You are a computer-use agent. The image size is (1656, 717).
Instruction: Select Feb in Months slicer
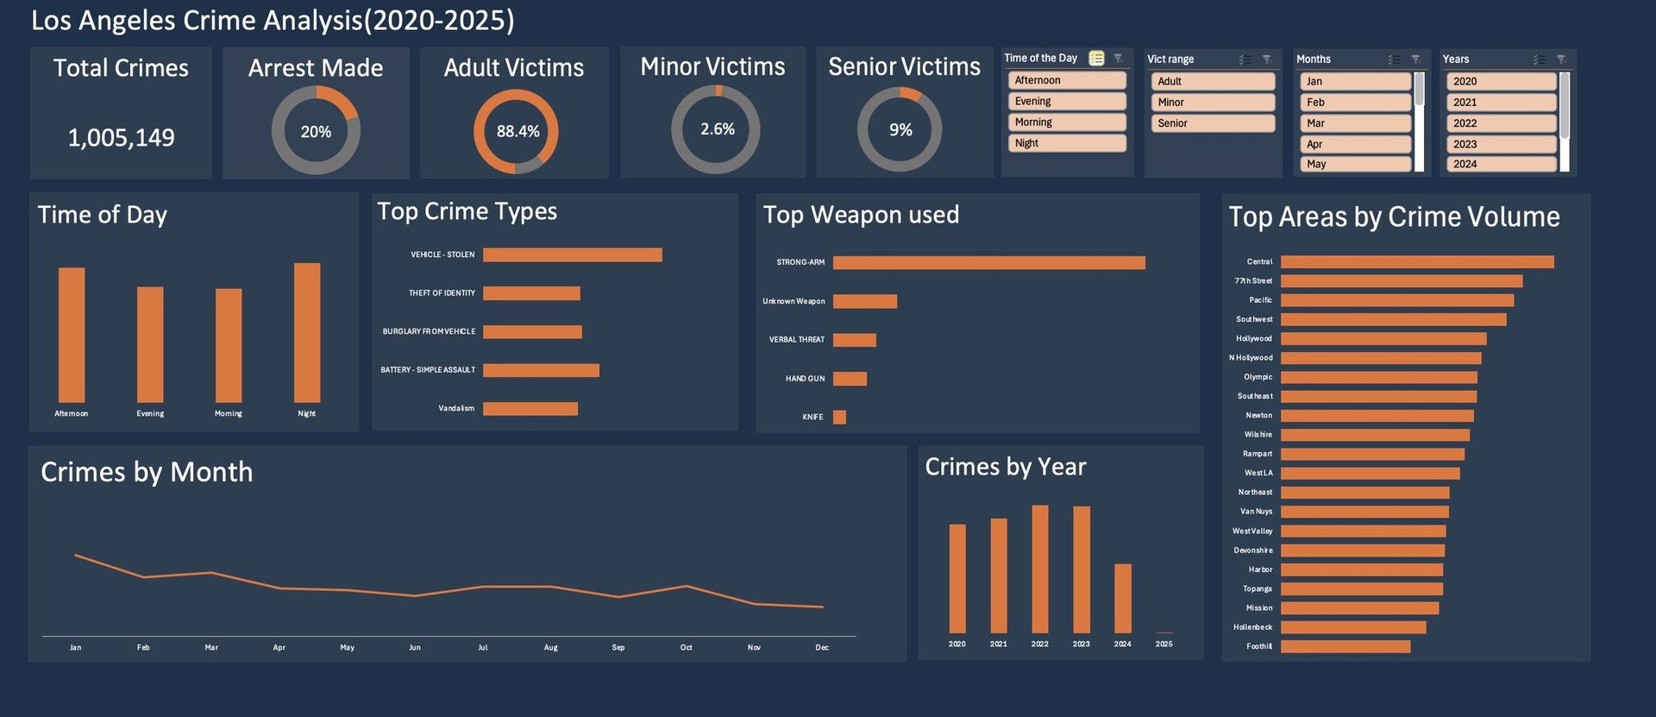[x=1355, y=102]
